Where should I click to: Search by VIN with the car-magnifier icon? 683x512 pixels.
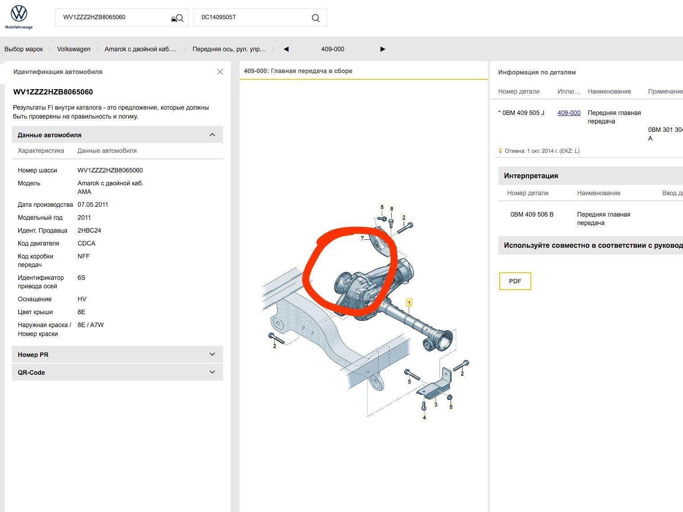177,18
